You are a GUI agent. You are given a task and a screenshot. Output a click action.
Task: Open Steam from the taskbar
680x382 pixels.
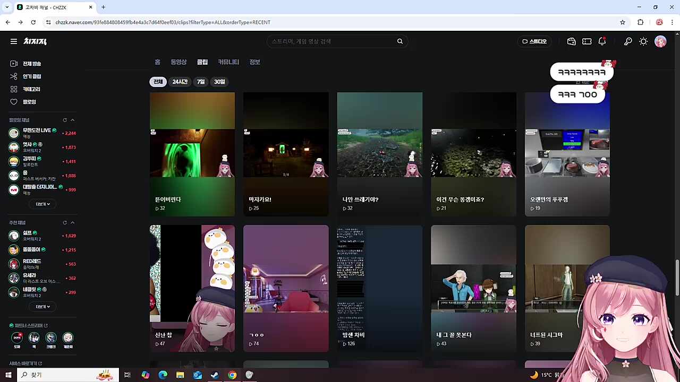(215, 375)
